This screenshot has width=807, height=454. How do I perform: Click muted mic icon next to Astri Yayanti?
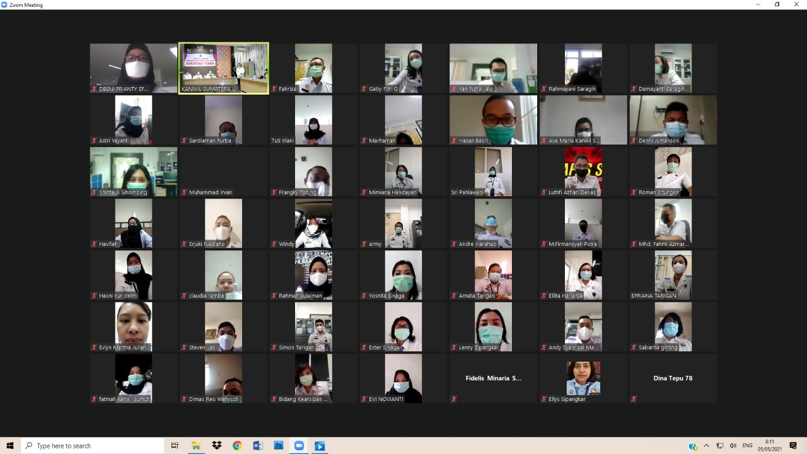[95, 141]
